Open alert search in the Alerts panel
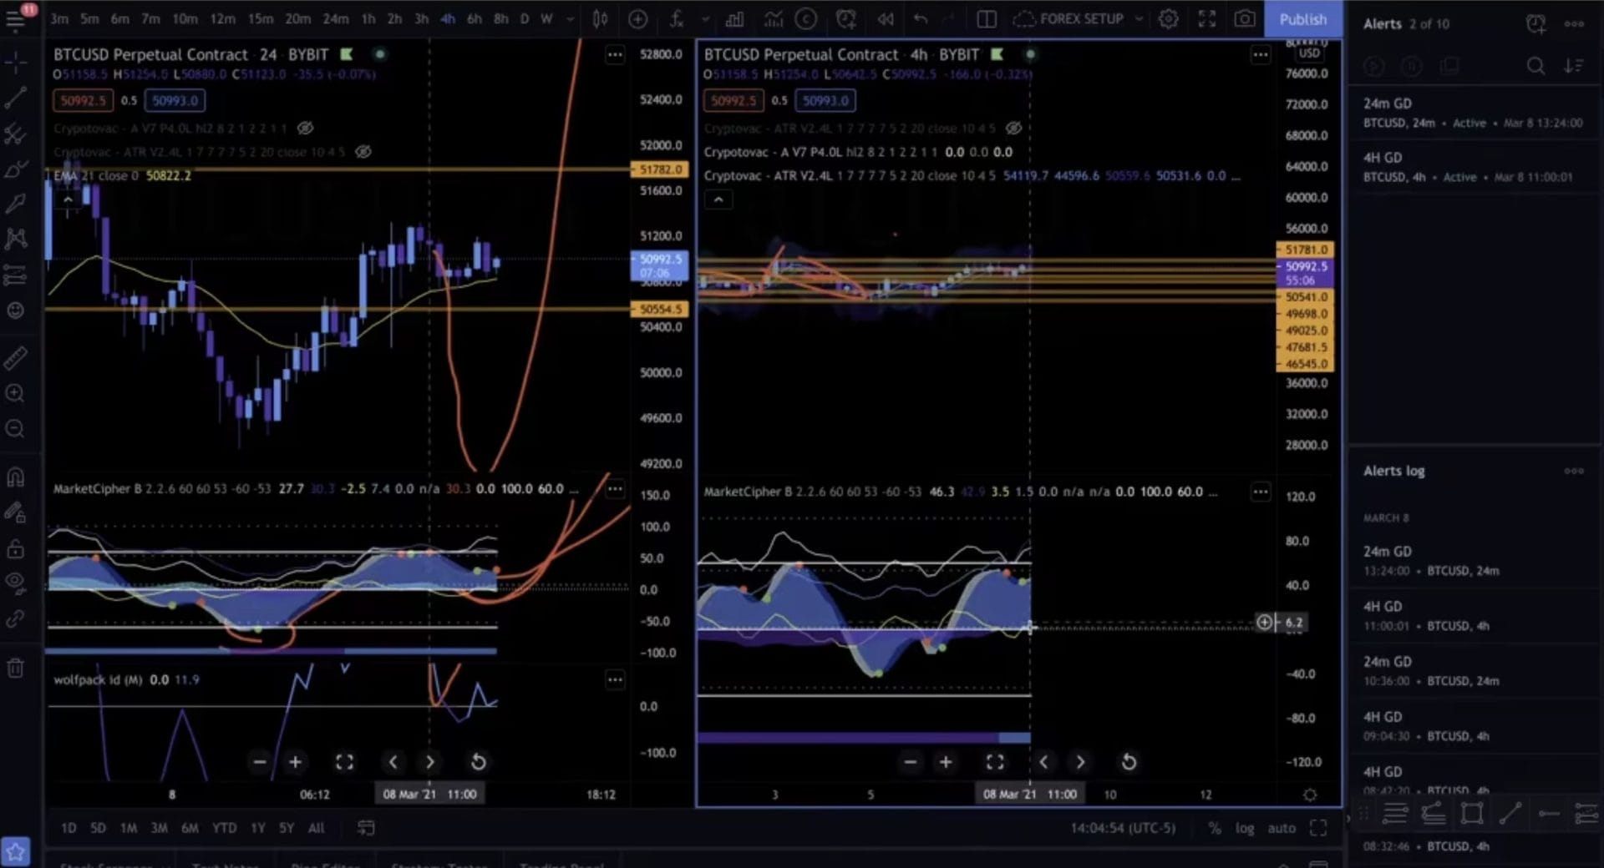Viewport: 1604px width, 868px height. pyautogui.click(x=1535, y=66)
